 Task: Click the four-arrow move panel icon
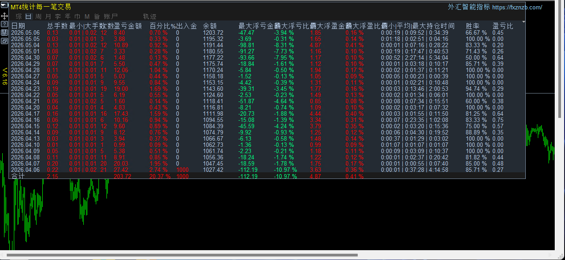click(4, 16)
